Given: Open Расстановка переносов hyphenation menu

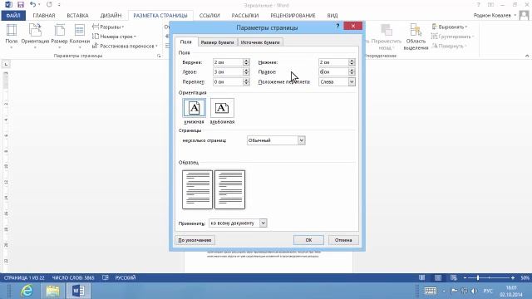Looking at the screenshot, I should point(125,46).
